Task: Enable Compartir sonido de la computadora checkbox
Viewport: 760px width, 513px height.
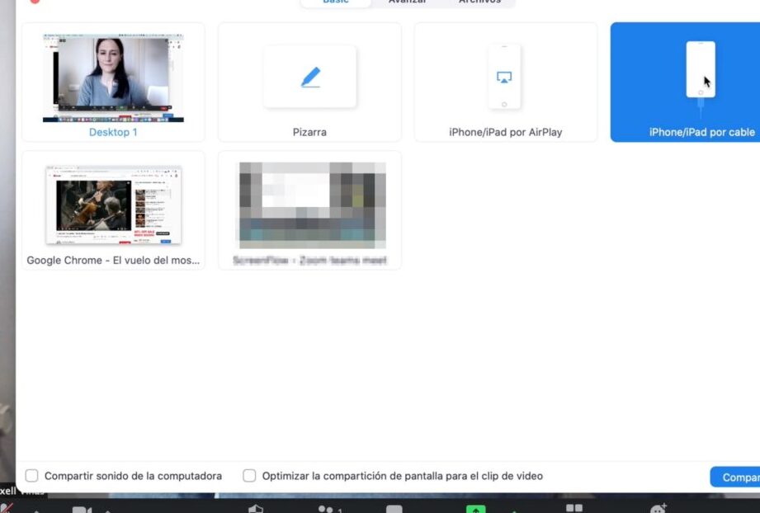Action: click(x=32, y=476)
